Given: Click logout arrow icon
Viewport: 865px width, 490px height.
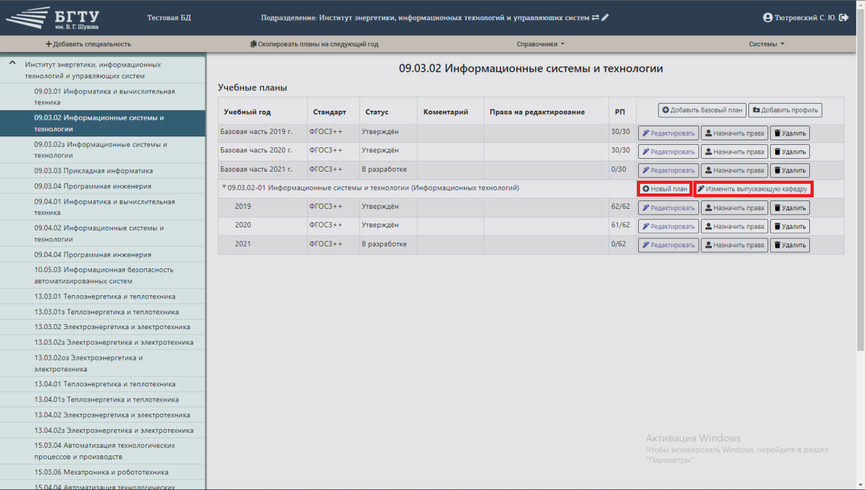Looking at the screenshot, I should click(844, 18).
